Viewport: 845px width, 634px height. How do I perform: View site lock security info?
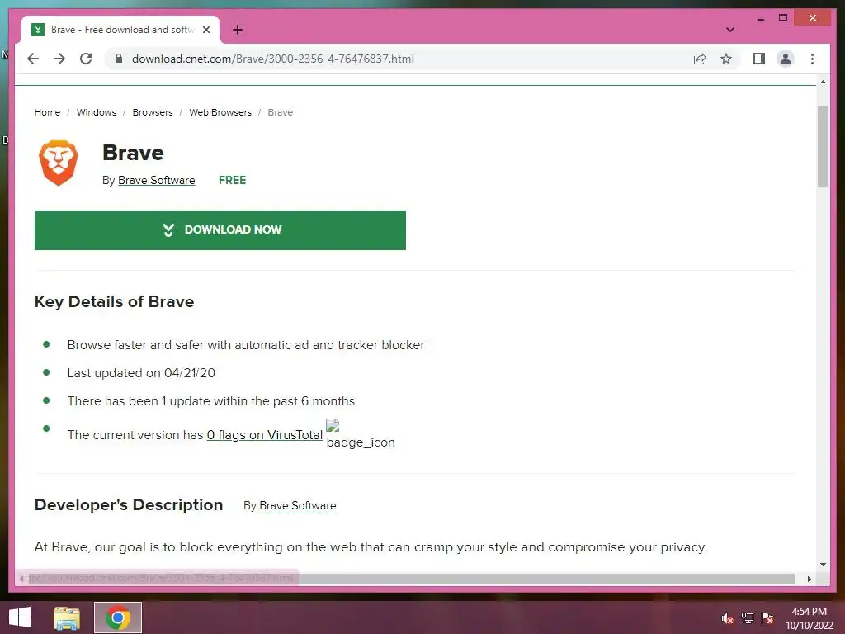[x=119, y=59]
